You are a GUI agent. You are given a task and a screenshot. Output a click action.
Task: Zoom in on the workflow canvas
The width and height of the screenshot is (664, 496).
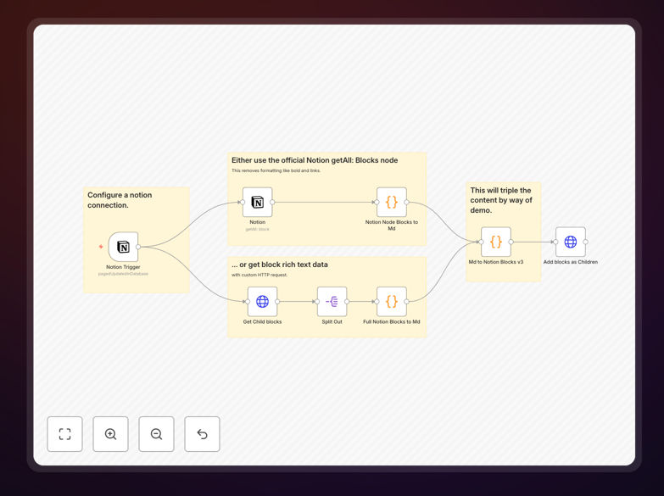(110, 434)
